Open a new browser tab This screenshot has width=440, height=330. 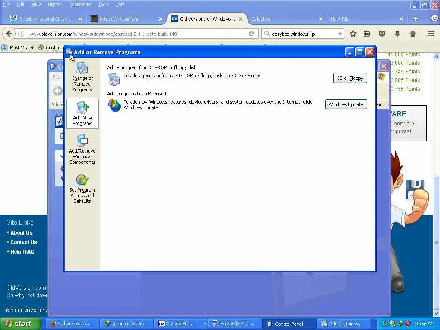[416, 19]
